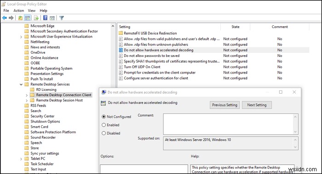This screenshot has width=322, height=174.
Task: Select the Enabled radio button
Action: pos(103,125)
